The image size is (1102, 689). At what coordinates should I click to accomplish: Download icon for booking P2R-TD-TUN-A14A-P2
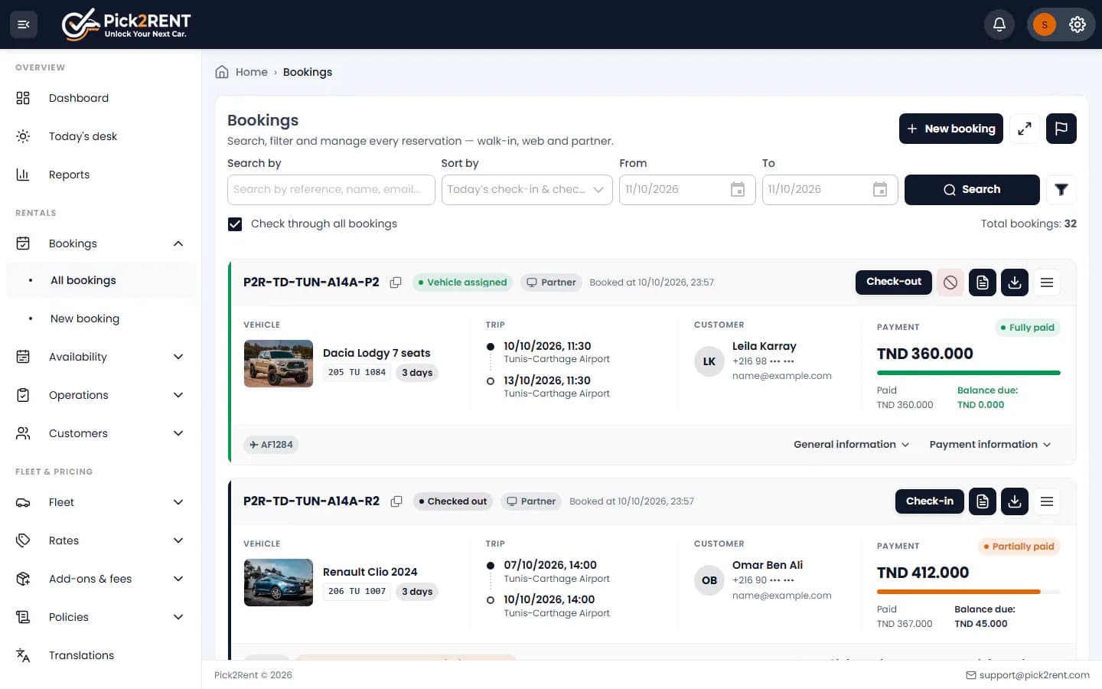click(1015, 282)
